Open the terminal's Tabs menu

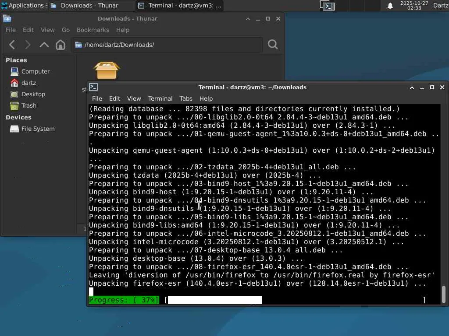(186, 98)
